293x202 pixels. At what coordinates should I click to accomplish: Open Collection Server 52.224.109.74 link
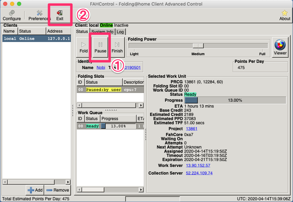(199, 173)
